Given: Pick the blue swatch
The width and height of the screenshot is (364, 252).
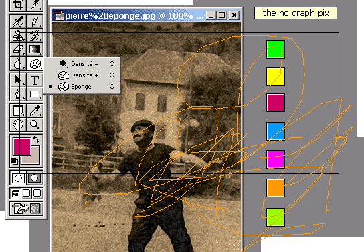Looking at the screenshot, I should (x=276, y=131).
